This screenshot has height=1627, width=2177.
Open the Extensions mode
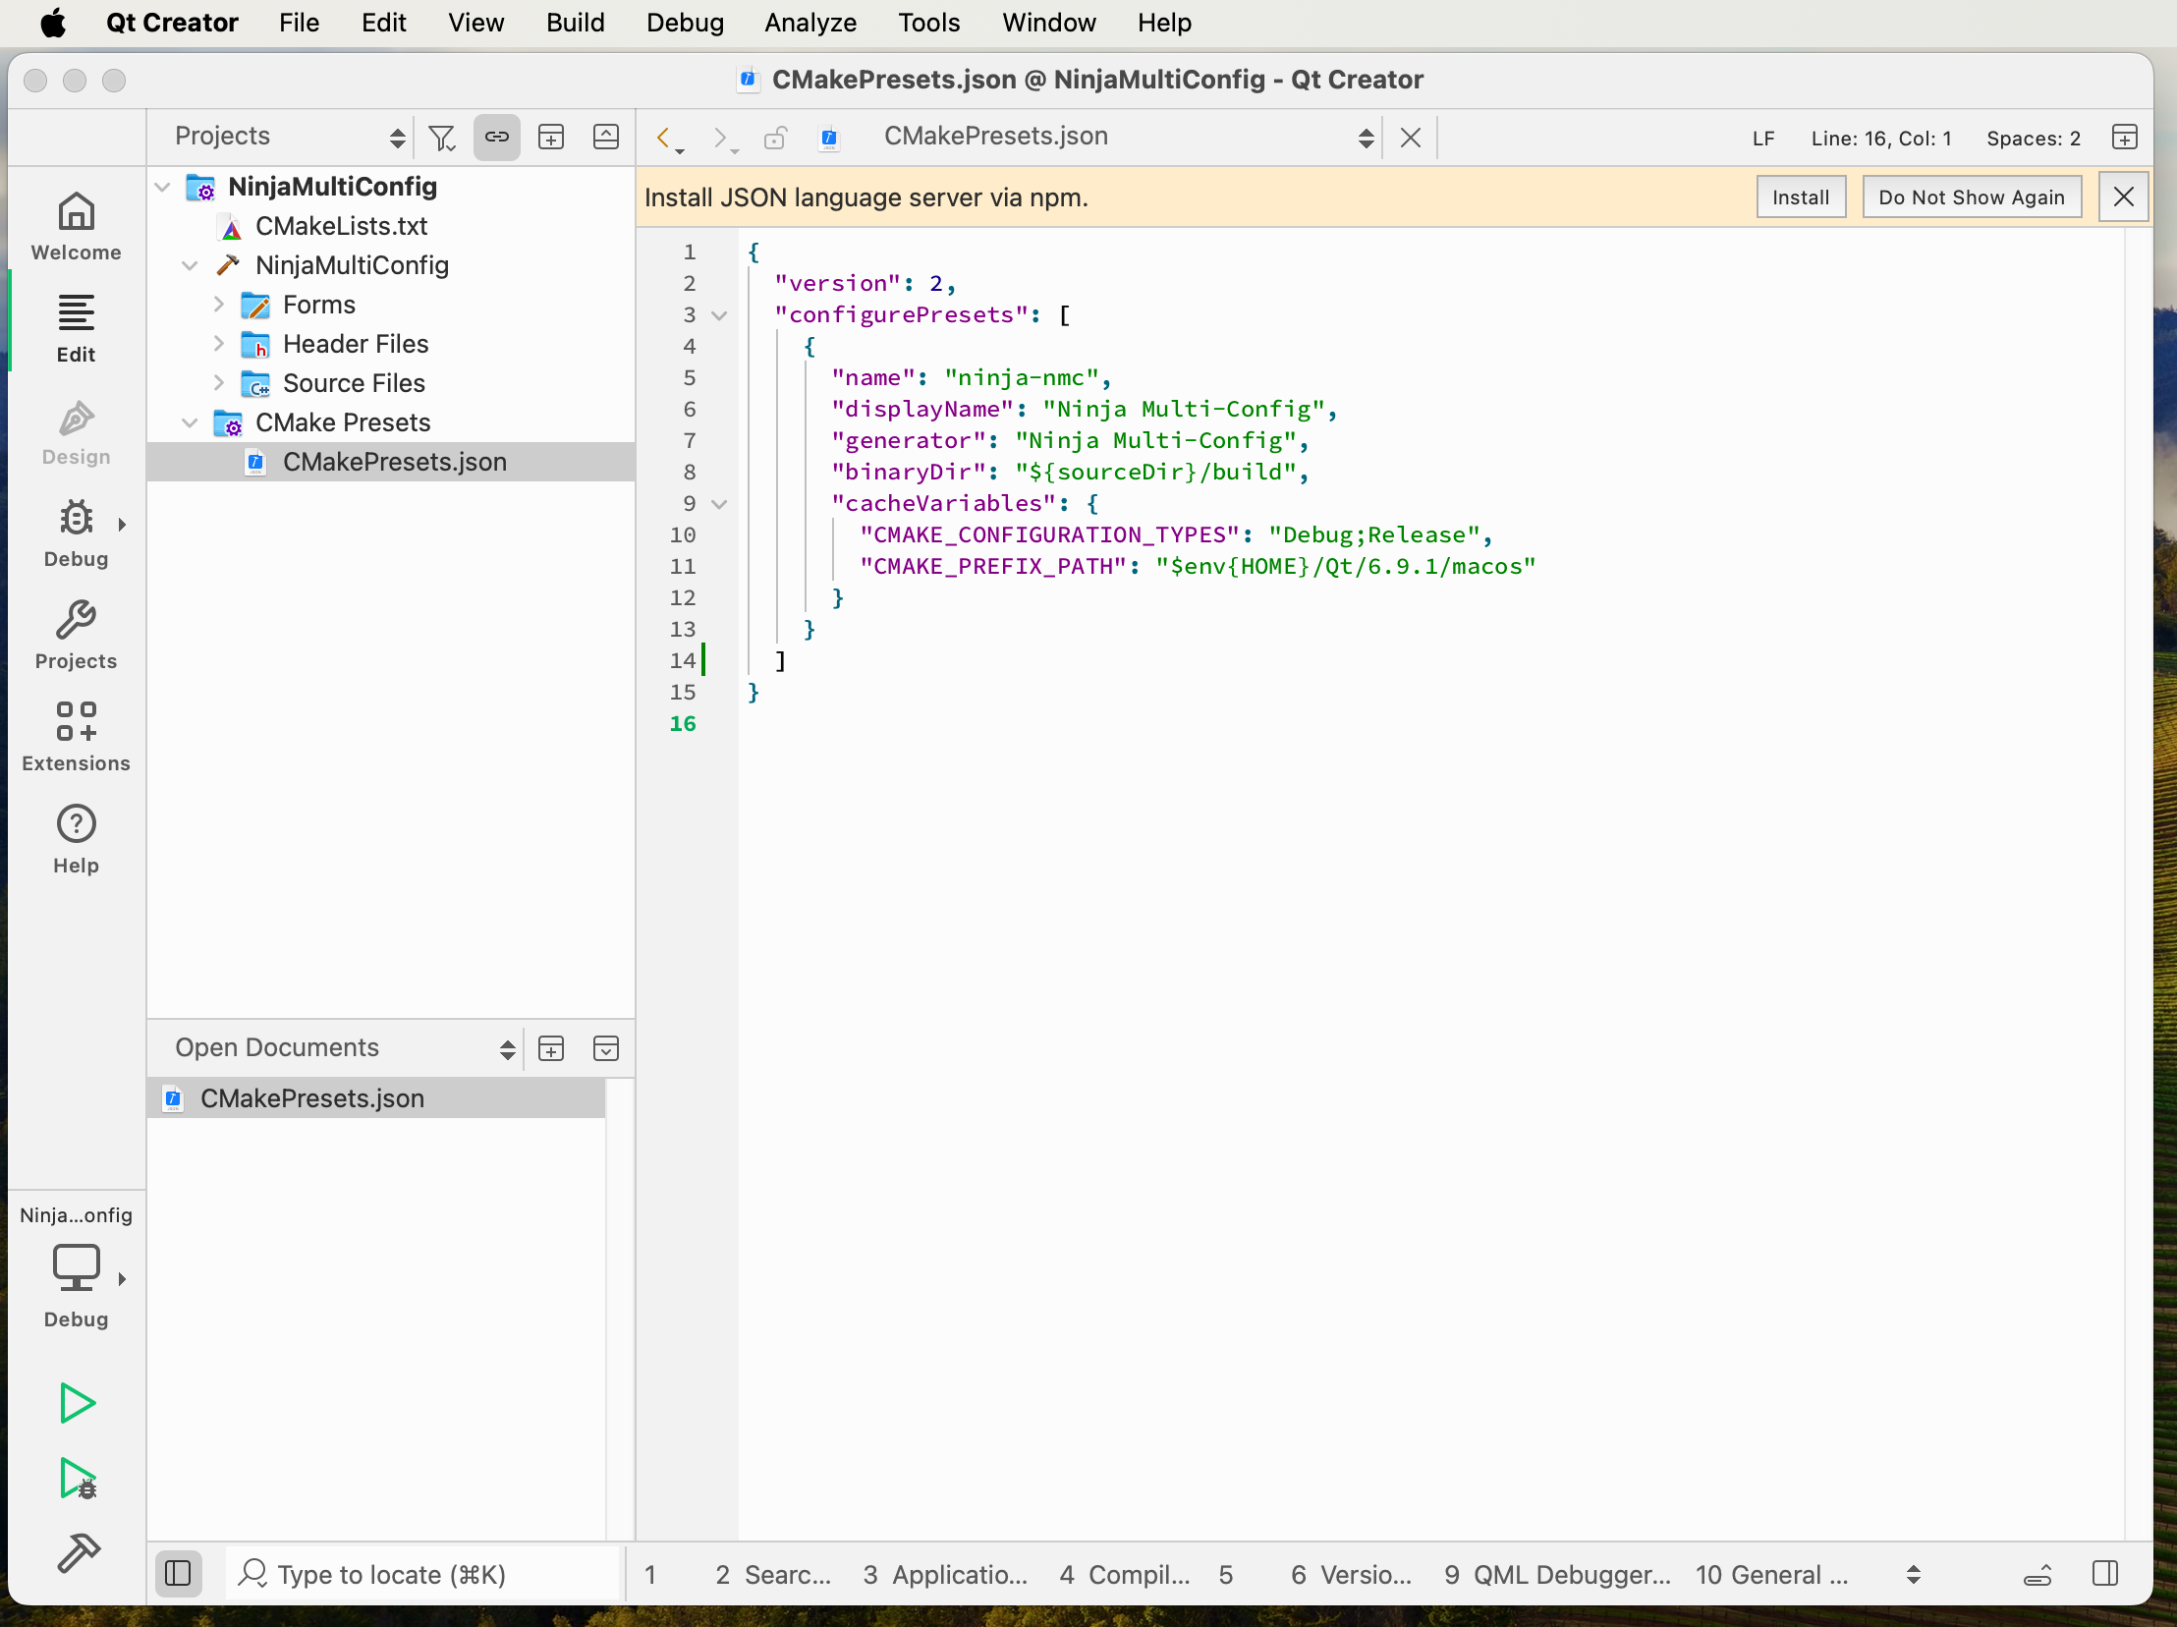point(76,735)
